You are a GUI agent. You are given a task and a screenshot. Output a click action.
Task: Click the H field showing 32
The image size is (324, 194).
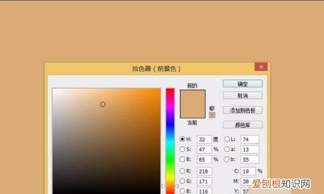click(204, 140)
